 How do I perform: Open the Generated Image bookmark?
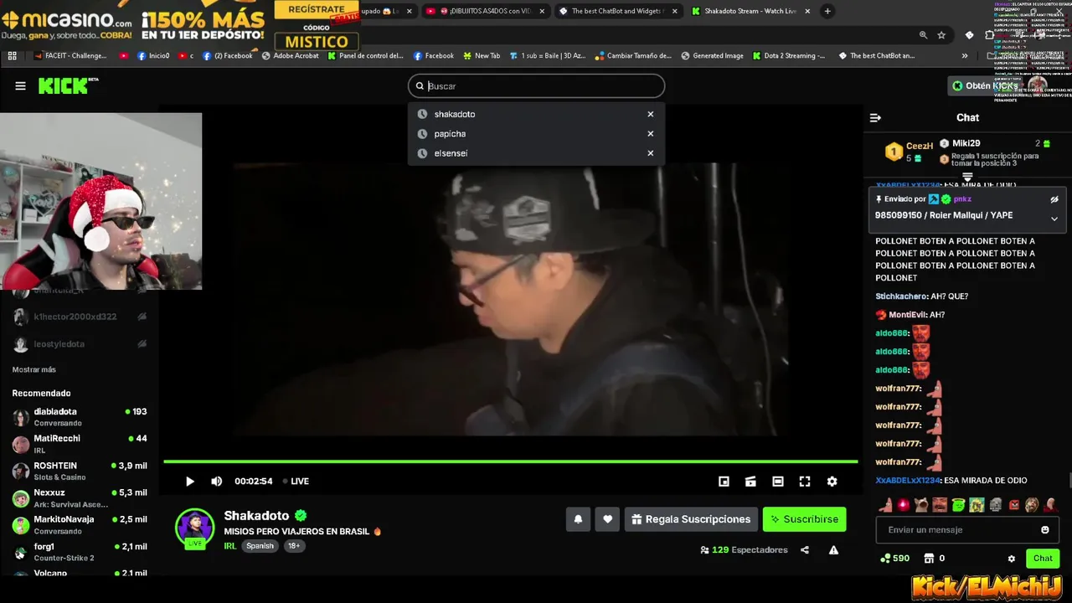tap(712, 56)
